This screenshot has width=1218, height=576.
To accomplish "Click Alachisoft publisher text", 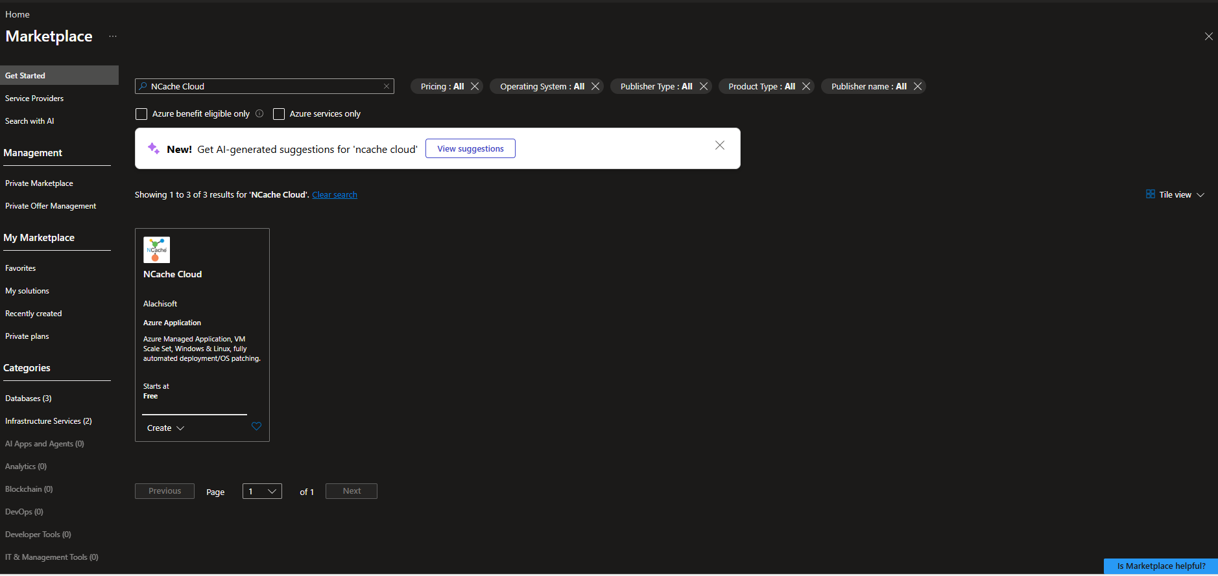I will pyautogui.click(x=160, y=304).
